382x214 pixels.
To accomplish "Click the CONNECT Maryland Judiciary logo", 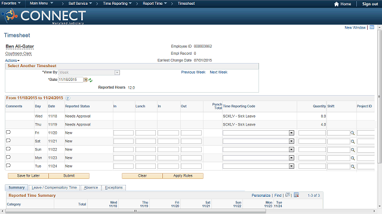I will (44, 16).
